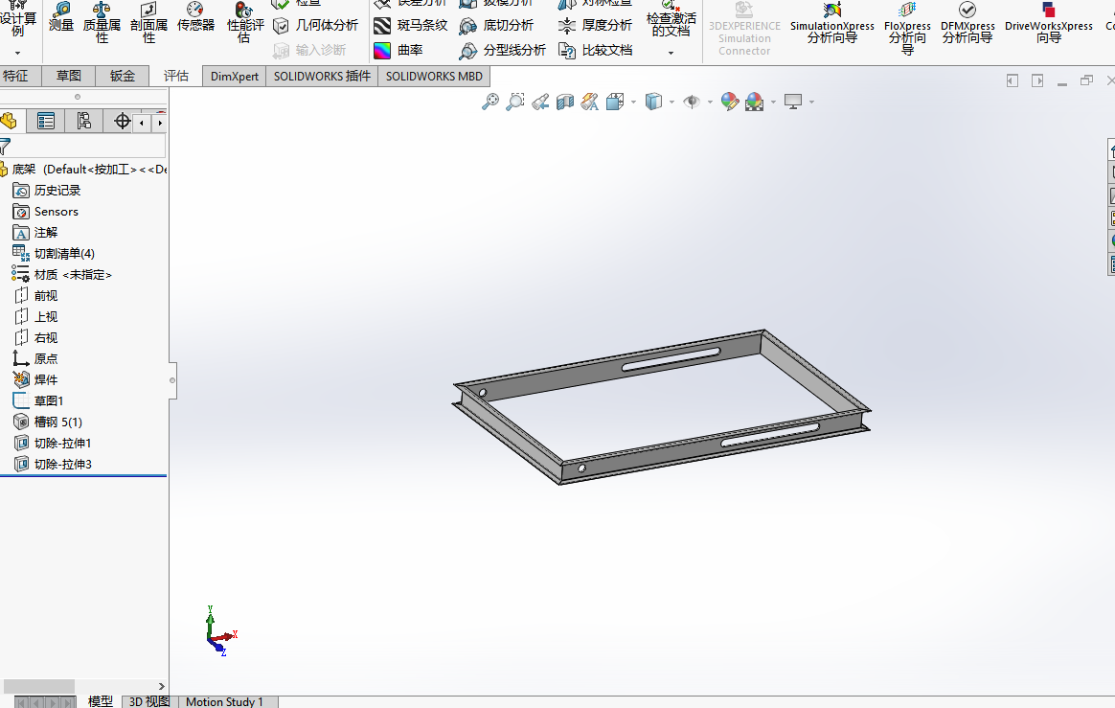Image resolution: width=1115 pixels, height=708 pixels.
Task: Click the SimulationXpress 分析向导 button
Action: pos(832,24)
